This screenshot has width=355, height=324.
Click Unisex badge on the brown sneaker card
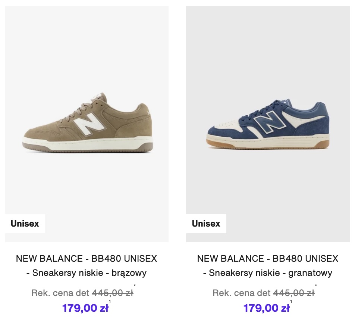[25, 224]
